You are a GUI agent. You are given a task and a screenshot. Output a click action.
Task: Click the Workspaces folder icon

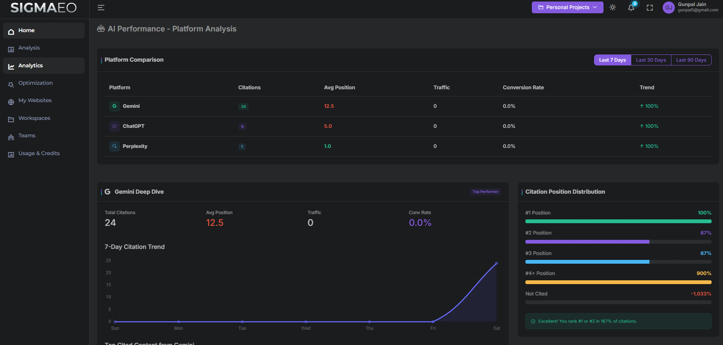click(x=11, y=120)
